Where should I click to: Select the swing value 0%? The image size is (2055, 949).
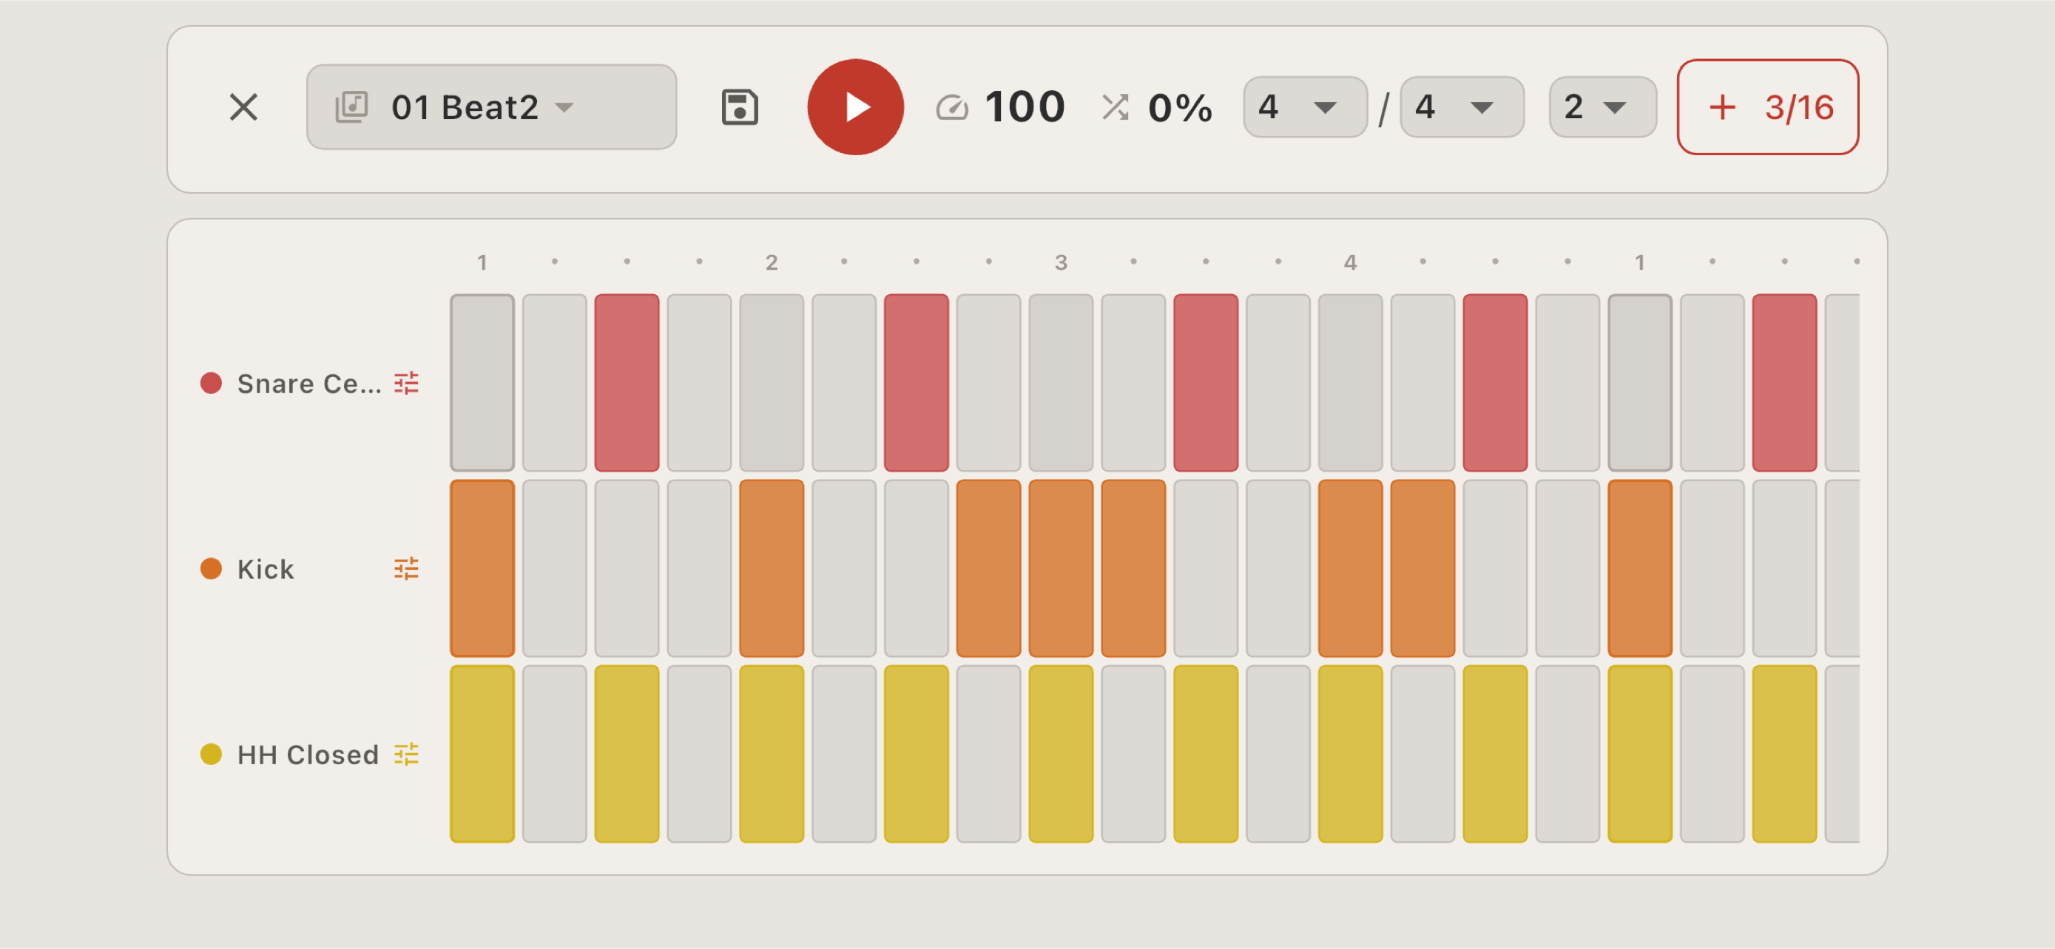tap(1180, 108)
